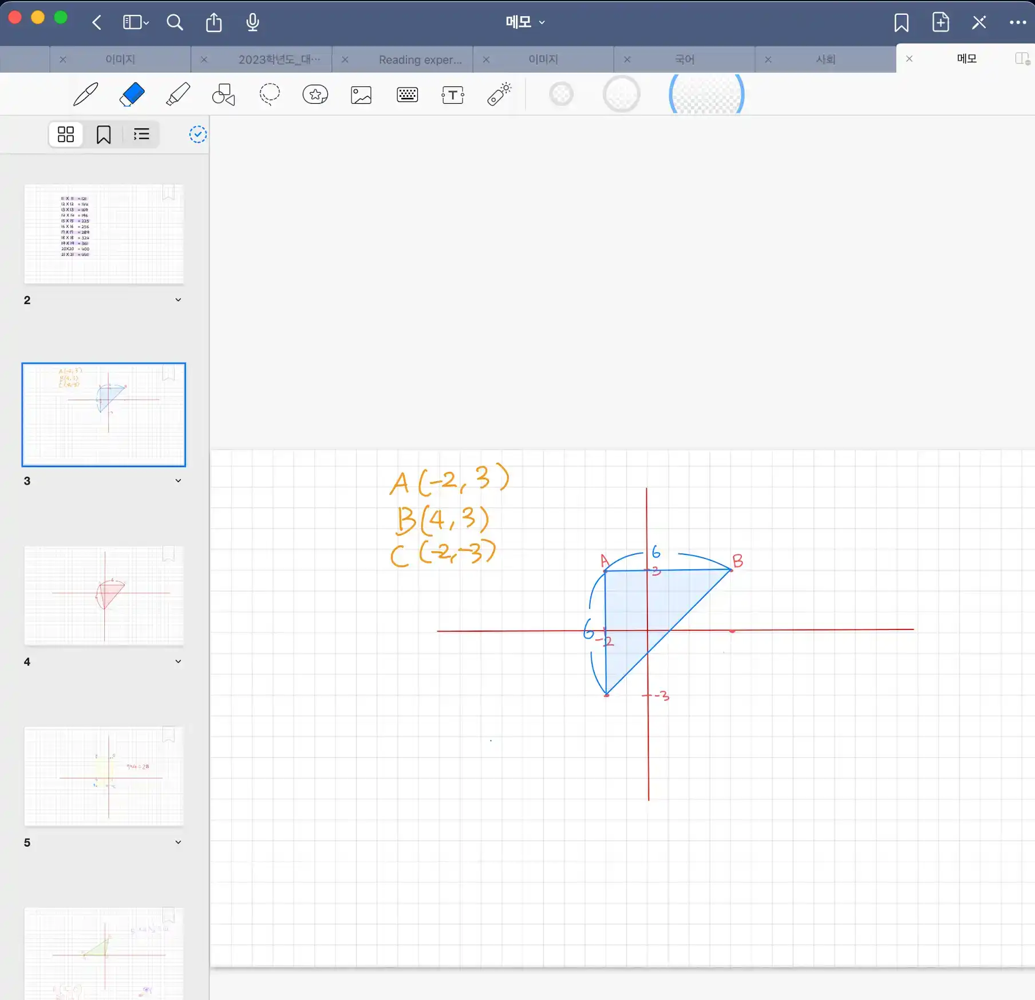Screen dimensions: 1035x1000
Task: Expand options for page 3
Action: pyautogui.click(x=178, y=481)
